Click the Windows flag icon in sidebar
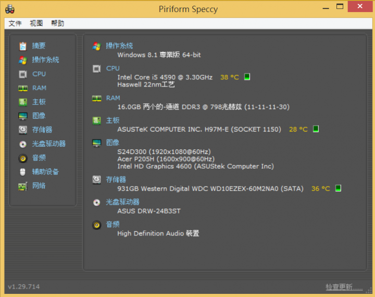 click(x=23, y=60)
